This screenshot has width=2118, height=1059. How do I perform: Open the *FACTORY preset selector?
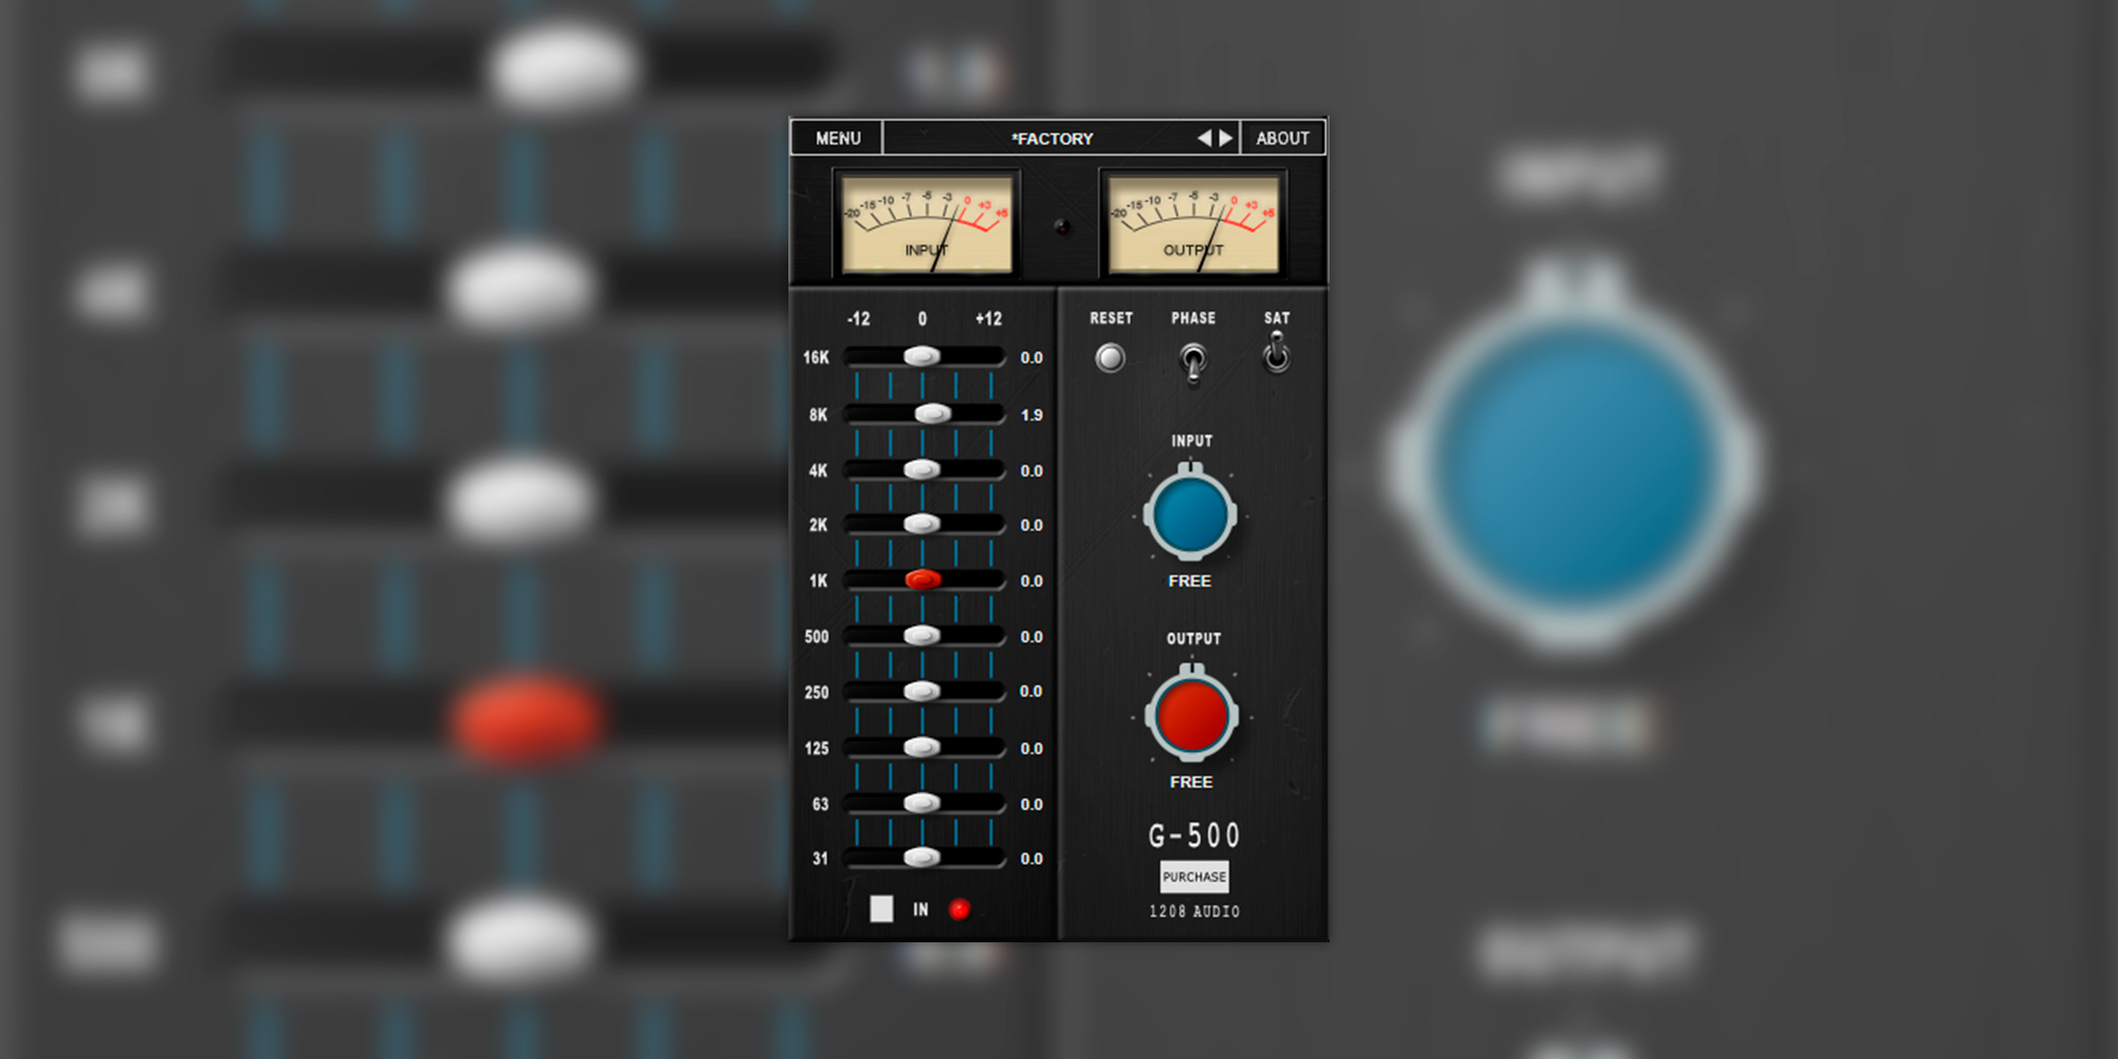1052,137
